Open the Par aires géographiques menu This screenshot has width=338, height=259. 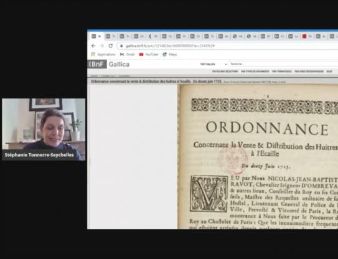[309, 72]
